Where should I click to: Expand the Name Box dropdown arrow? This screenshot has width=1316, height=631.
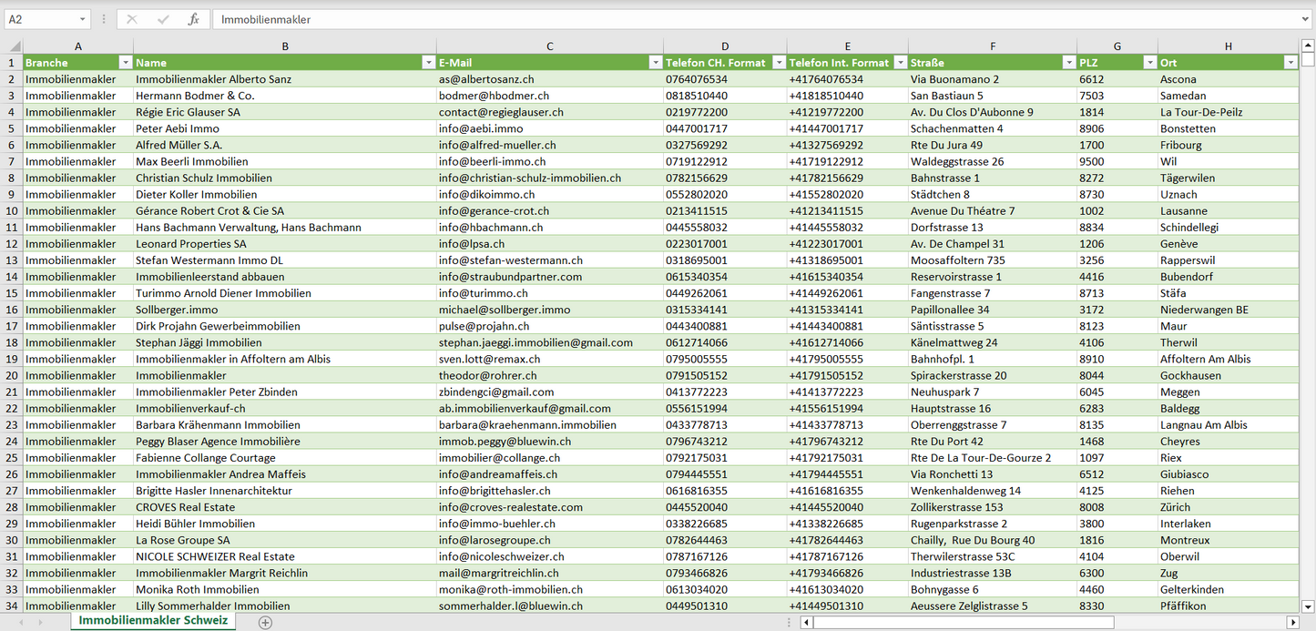coord(82,19)
